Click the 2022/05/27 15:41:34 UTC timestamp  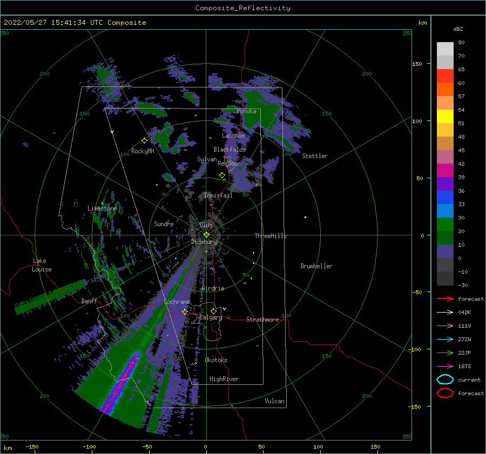[53, 23]
